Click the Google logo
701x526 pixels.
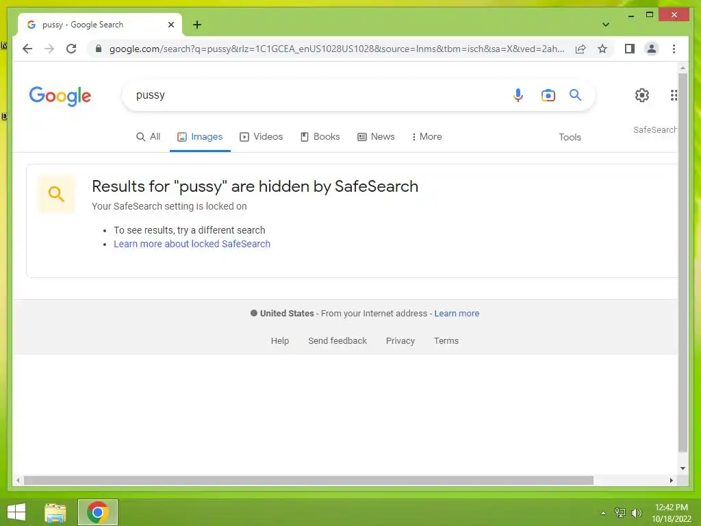tap(60, 96)
